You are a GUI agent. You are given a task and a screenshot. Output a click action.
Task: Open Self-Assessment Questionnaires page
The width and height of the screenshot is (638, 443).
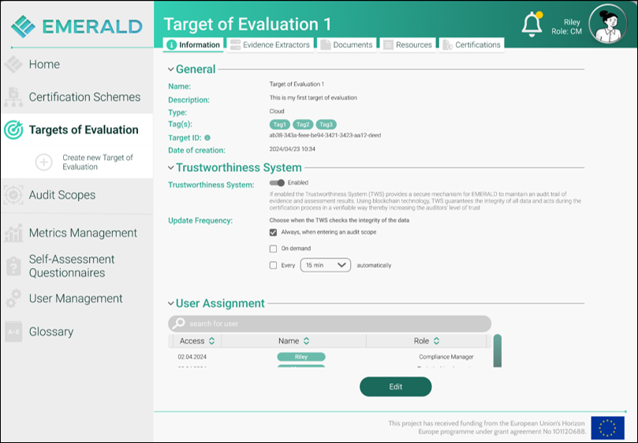(x=72, y=266)
